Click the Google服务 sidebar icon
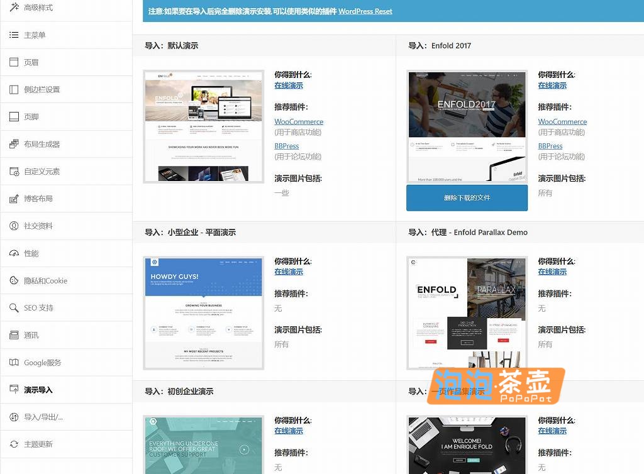Image resolution: width=644 pixels, height=474 pixels. tap(15, 362)
